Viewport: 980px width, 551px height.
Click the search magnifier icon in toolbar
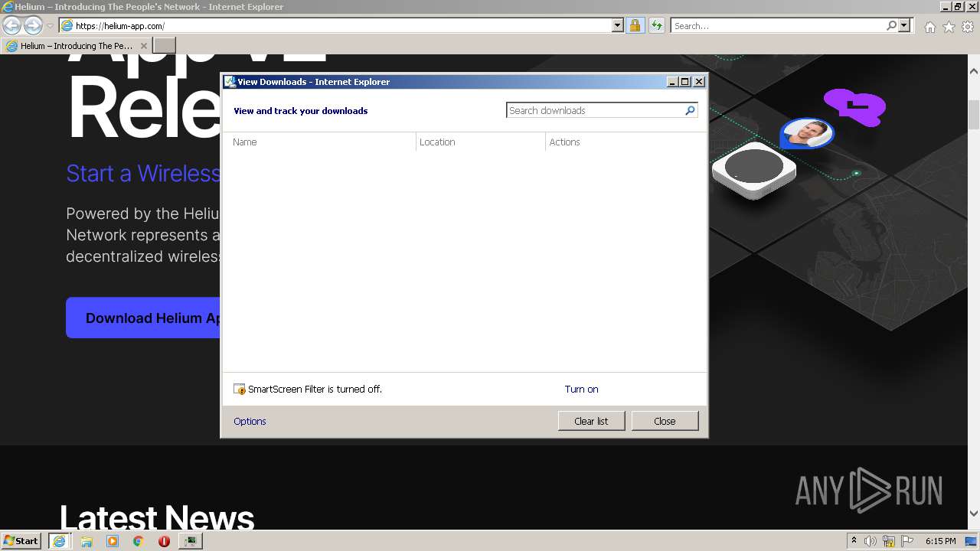point(891,26)
